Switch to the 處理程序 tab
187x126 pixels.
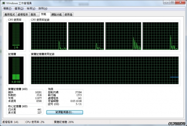23,15
